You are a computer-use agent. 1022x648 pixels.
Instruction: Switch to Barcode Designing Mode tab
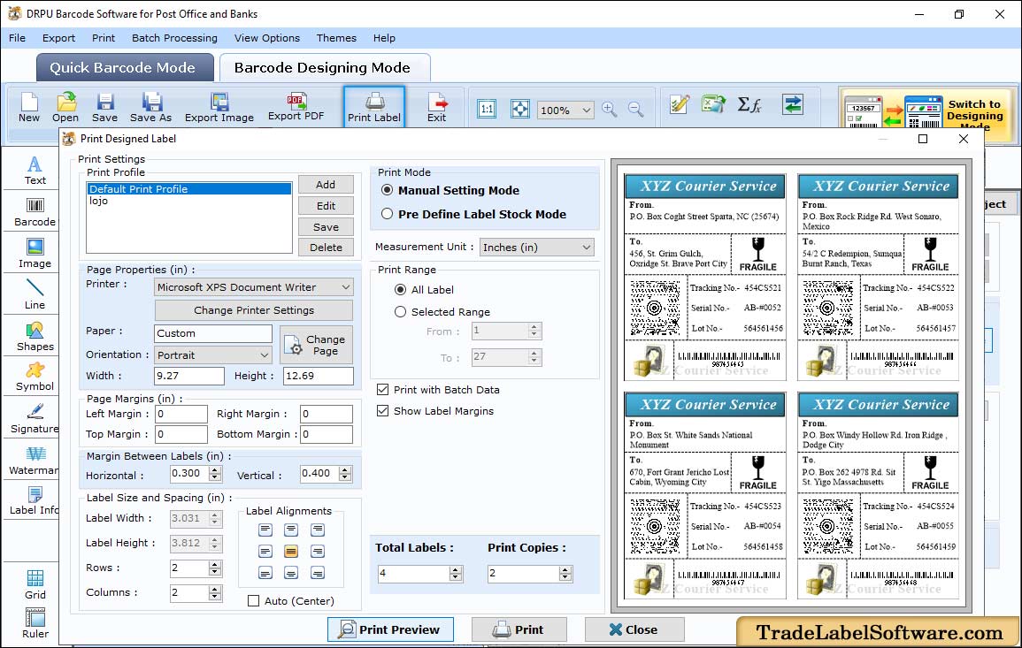click(x=324, y=68)
